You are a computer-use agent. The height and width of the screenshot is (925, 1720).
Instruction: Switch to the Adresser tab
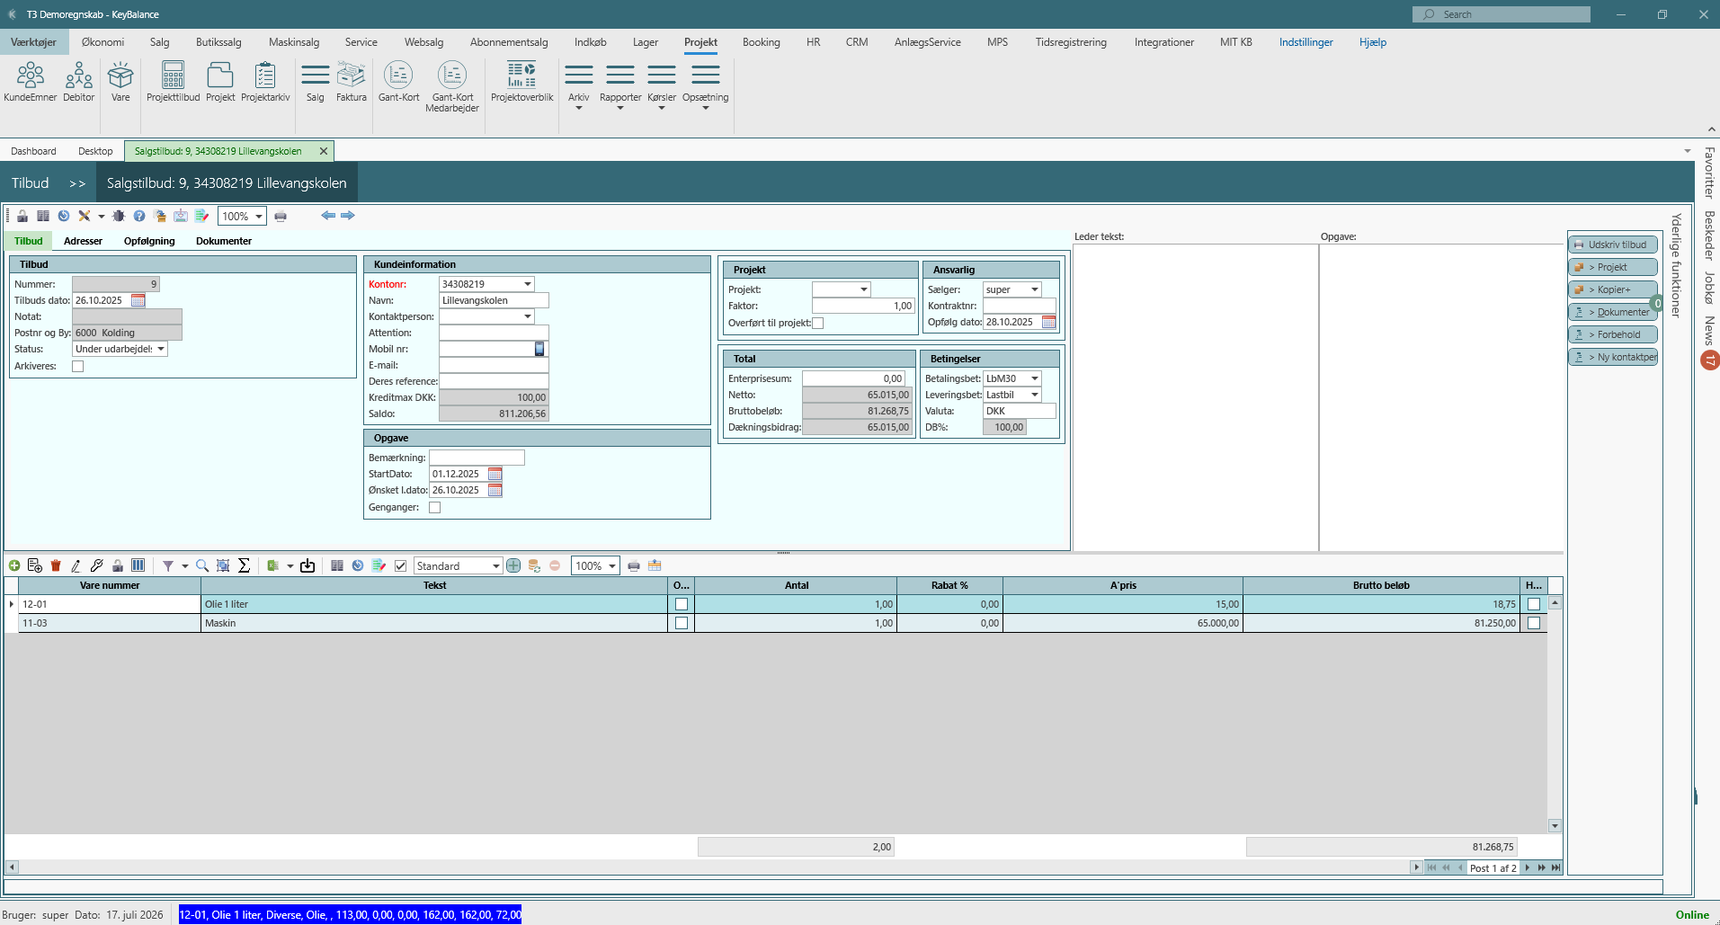coord(83,241)
